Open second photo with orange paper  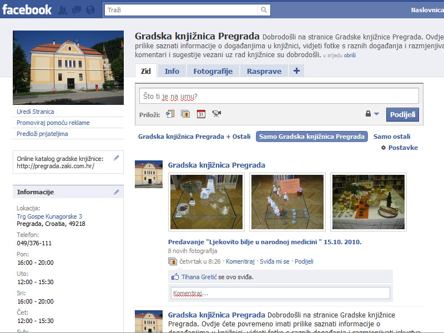tap(287, 202)
